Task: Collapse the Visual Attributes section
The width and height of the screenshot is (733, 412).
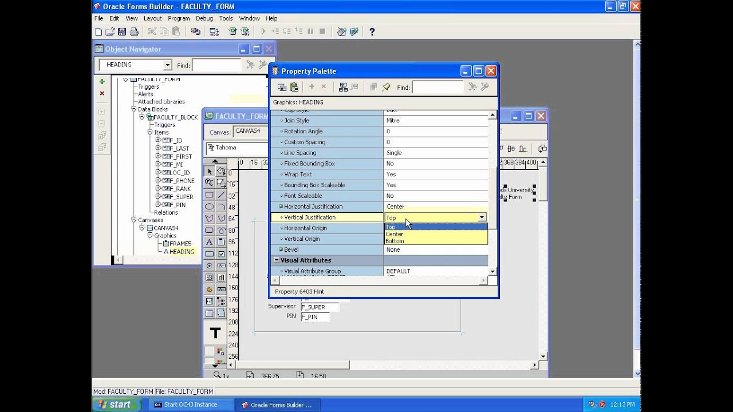Action: 277,260
